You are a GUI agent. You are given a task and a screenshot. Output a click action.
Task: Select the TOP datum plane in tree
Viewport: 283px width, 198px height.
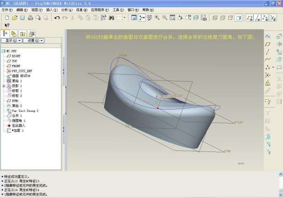tap(12, 61)
